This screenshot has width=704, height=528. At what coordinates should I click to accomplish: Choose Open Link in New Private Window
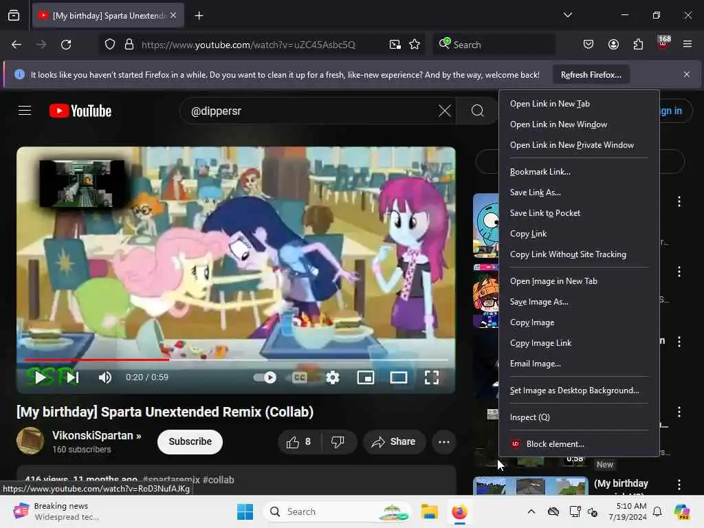(x=578, y=145)
